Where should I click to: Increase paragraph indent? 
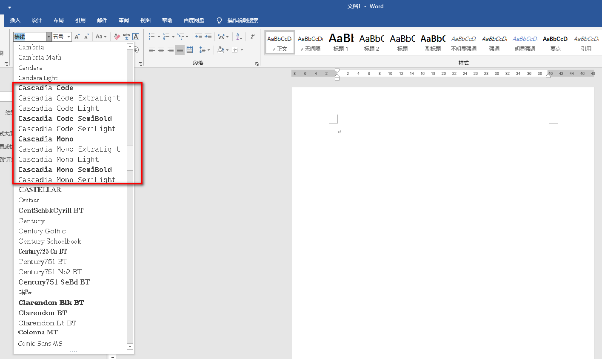[208, 37]
